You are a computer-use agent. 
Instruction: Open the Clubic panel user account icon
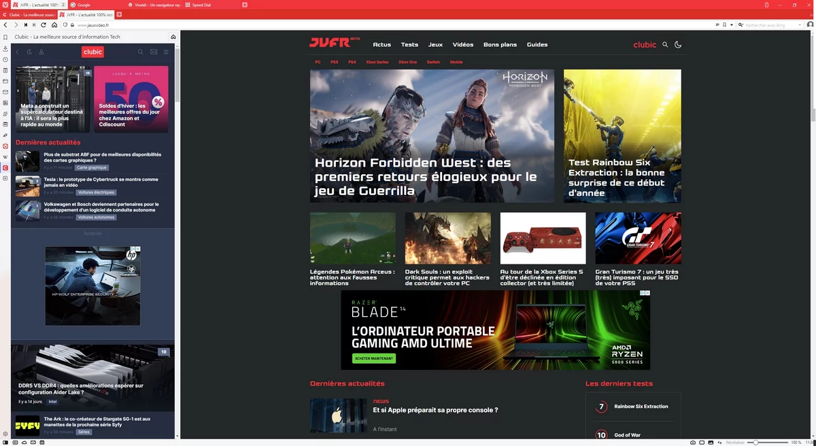pos(41,52)
